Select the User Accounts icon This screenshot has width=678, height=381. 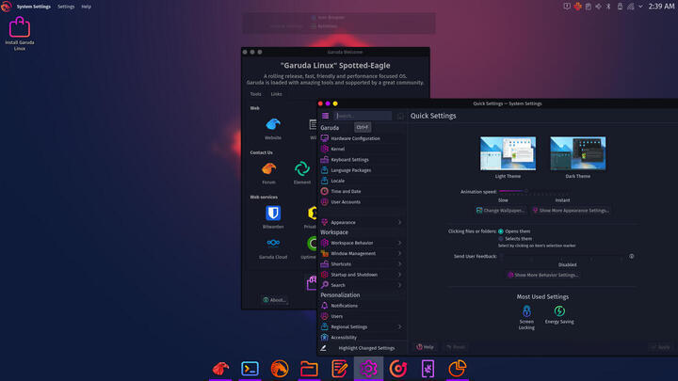pos(324,201)
